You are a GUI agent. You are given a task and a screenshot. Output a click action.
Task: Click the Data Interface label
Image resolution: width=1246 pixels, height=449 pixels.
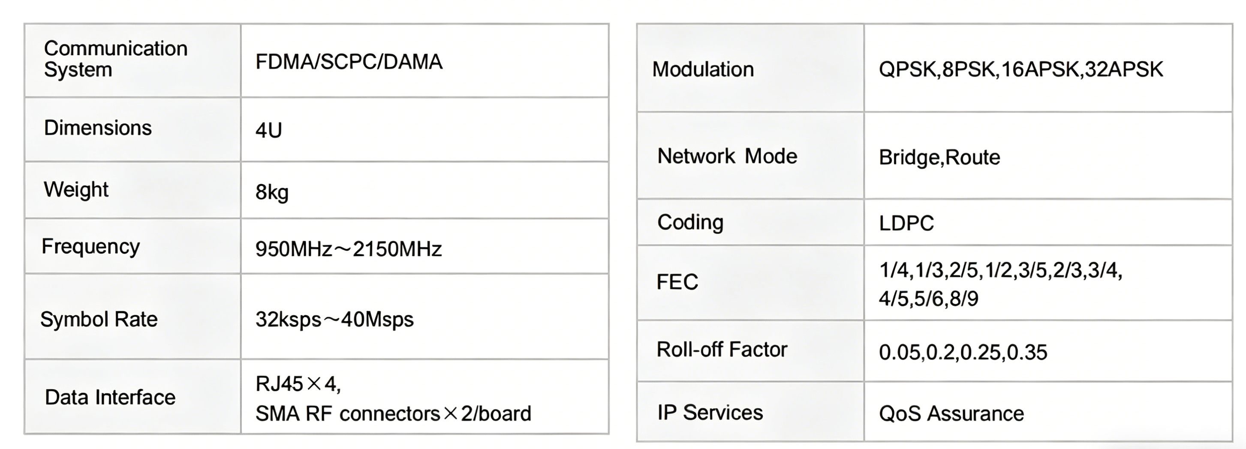[x=110, y=397]
